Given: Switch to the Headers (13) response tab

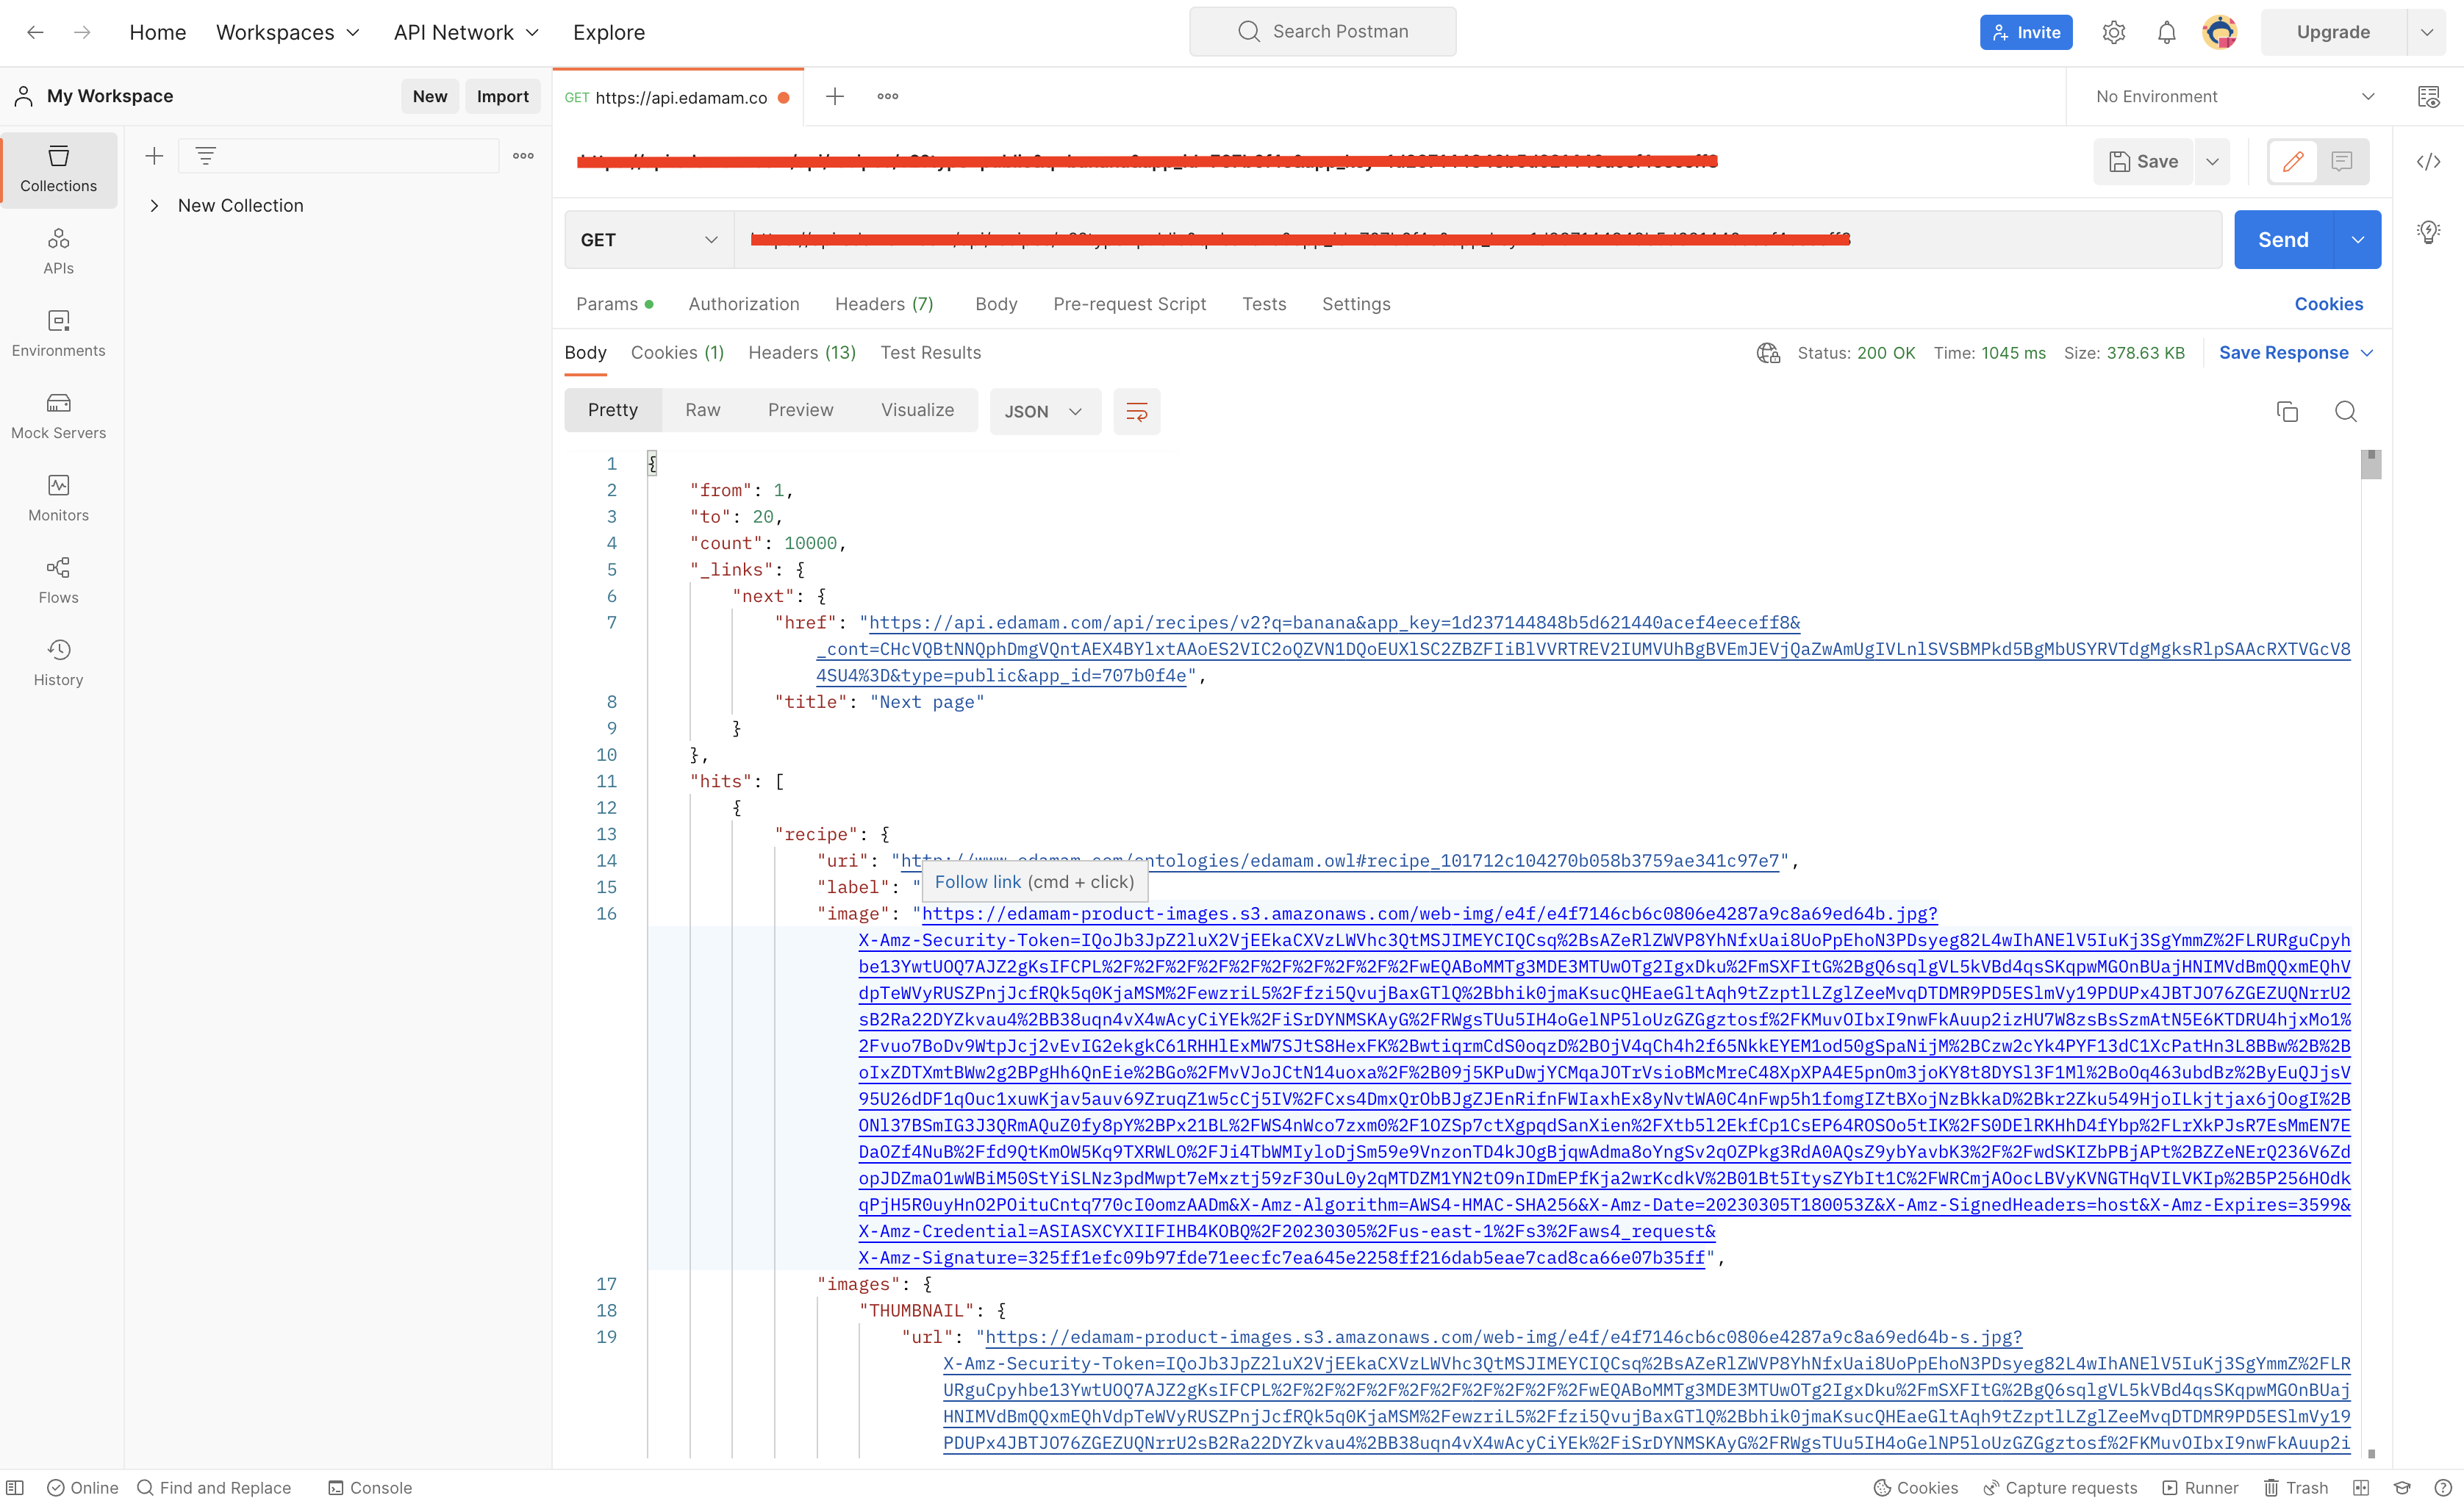Looking at the screenshot, I should tap(801, 352).
